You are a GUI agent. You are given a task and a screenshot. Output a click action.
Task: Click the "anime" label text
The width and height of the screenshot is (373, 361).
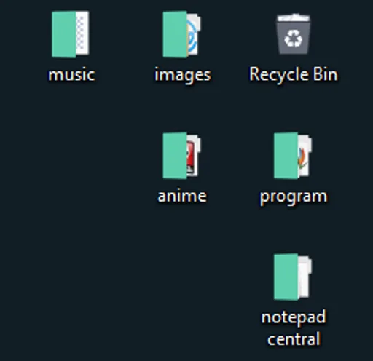tap(182, 196)
